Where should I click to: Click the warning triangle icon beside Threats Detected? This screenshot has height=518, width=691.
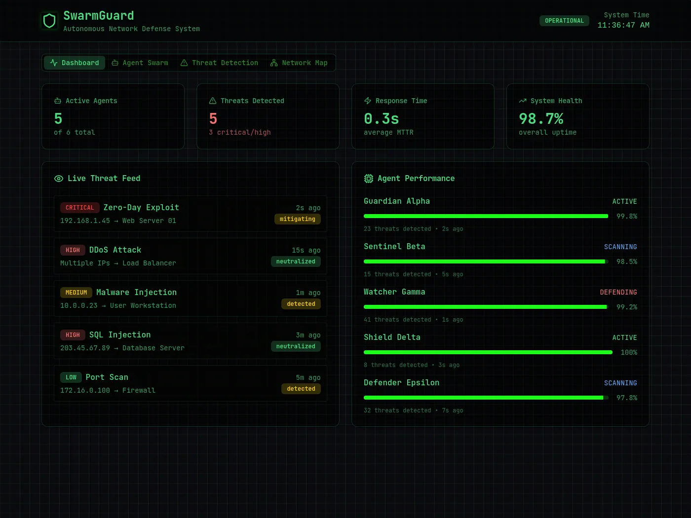tap(213, 101)
